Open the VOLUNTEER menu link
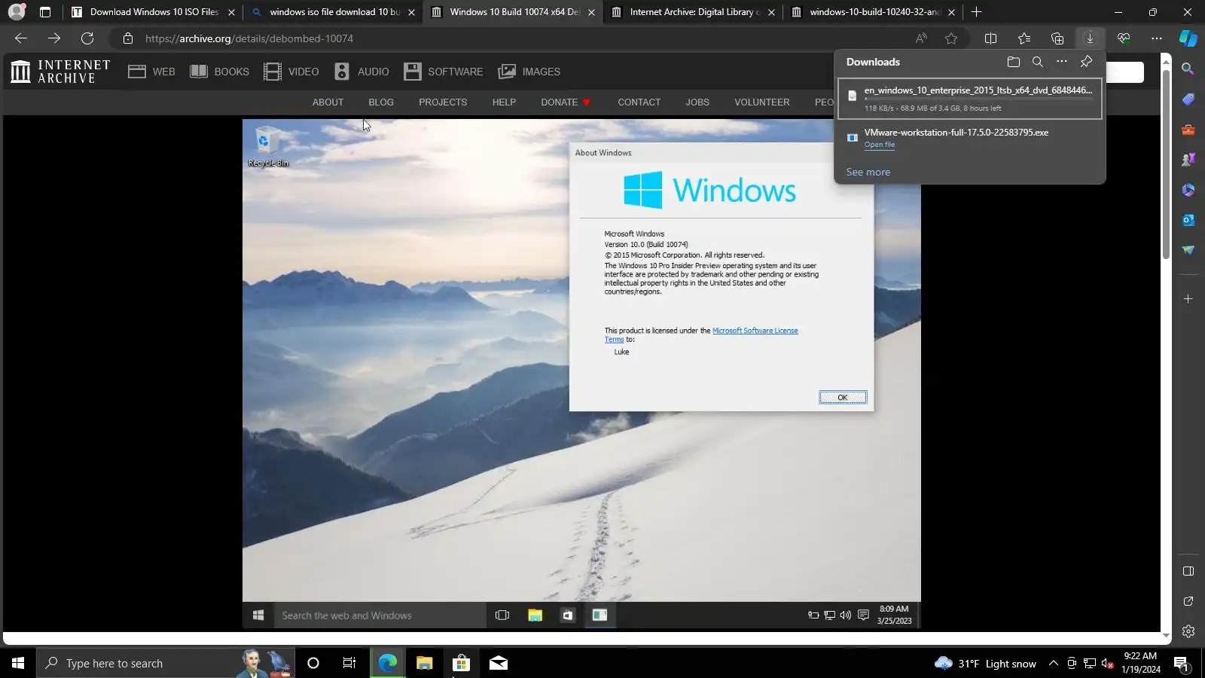This screenshot has height=678, width=1205. (x=762, y=102)
